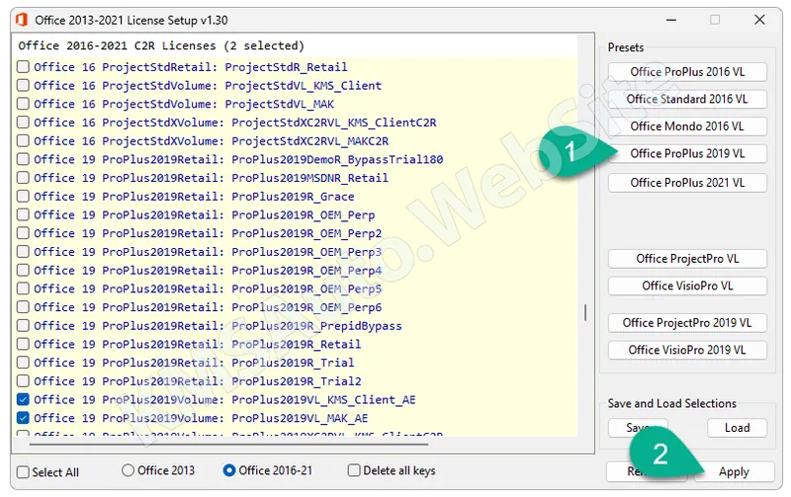Check ProjectStdVL_KMS_Client license box
The width and height of the screenshot is (791, 497).
[x=23, y=85]
